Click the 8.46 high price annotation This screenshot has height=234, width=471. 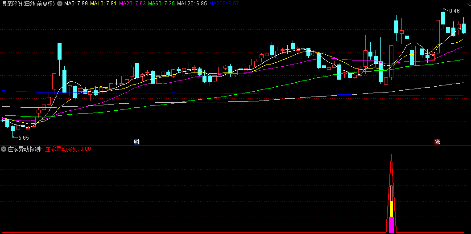click(454, 11)
